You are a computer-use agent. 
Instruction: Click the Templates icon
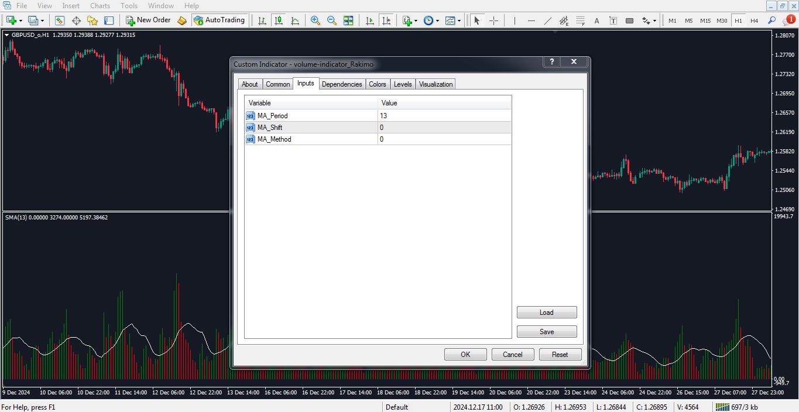point(450,20)
